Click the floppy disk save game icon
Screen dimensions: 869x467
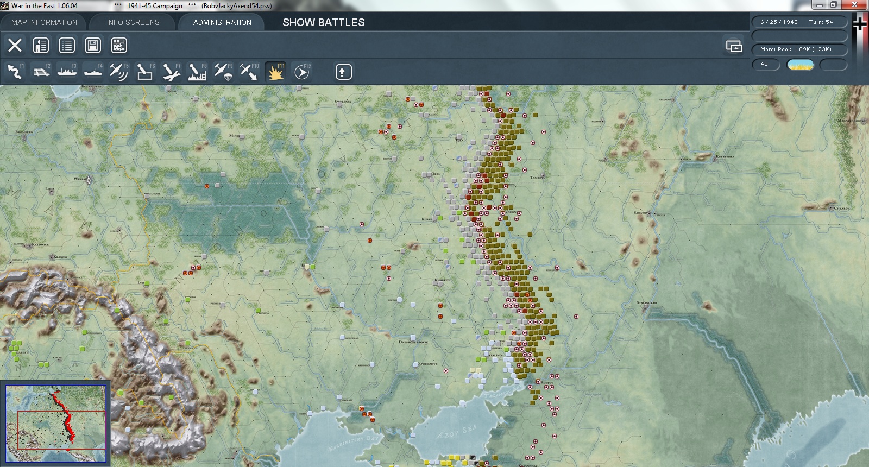click(x=93, y=45)
